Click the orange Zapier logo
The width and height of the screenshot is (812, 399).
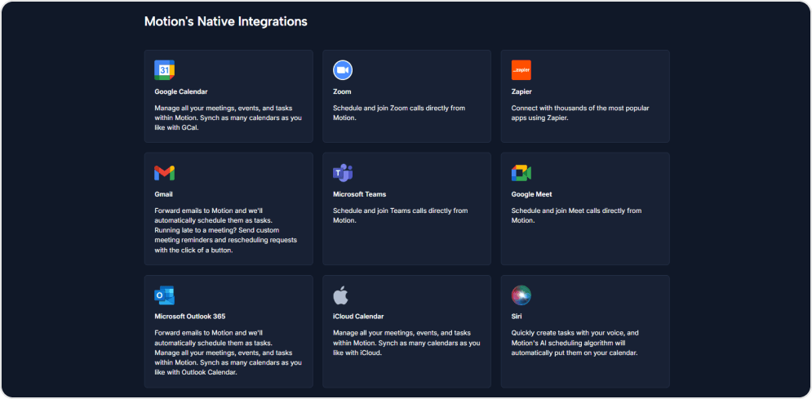pyautogui.click(x=521, y=70)
